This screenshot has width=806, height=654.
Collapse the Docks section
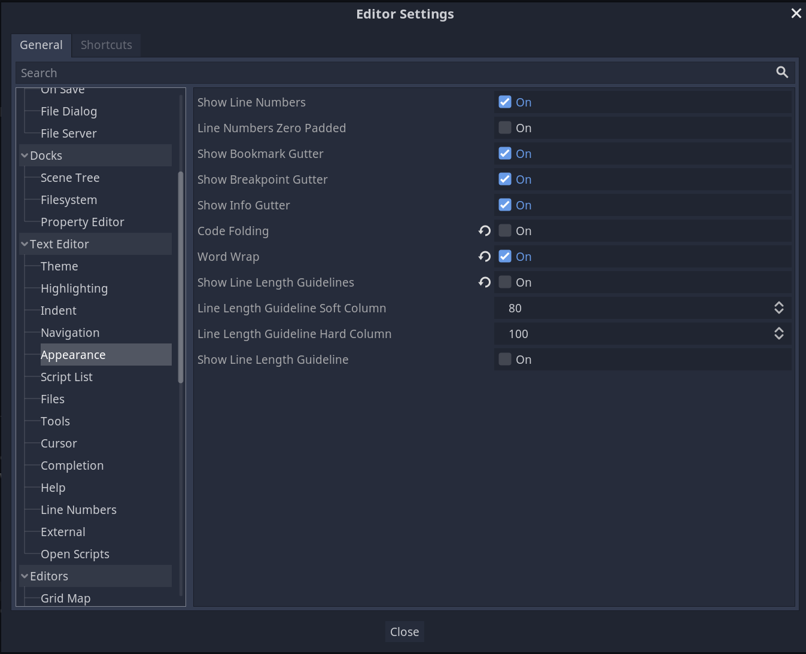(25, 155)
